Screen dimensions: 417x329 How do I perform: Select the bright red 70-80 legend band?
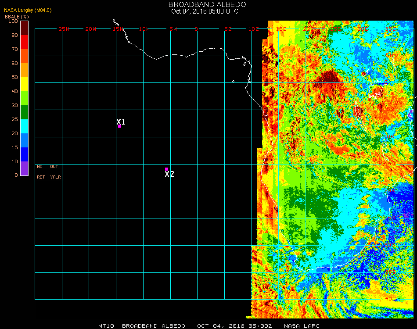pyautogui.click(x=24, y=42)
